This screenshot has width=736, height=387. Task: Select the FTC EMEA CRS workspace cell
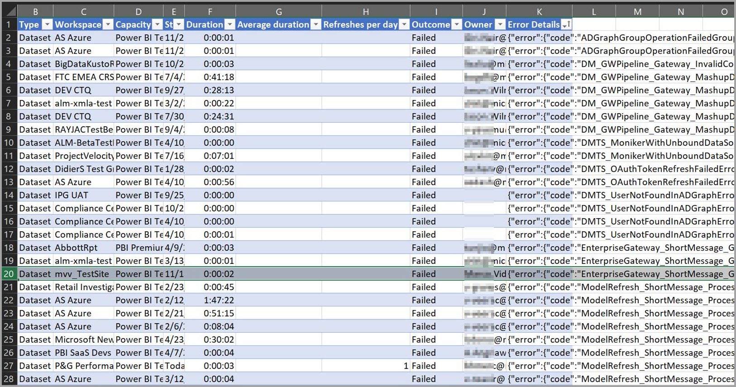point(84,77)
